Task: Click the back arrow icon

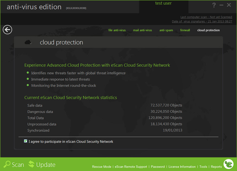Action: pos(7,30)
